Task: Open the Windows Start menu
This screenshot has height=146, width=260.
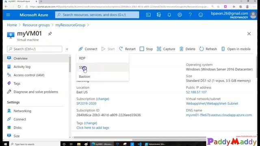Action: tap(5, 144)
